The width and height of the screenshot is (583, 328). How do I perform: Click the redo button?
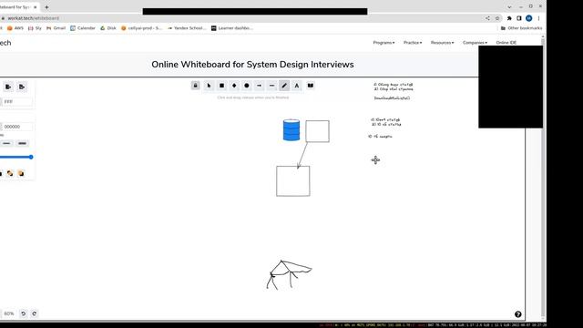pos(35,313)
